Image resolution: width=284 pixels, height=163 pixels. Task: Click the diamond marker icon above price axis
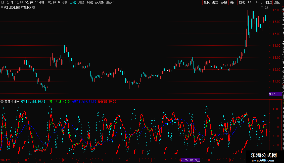(x=262, y=8)
